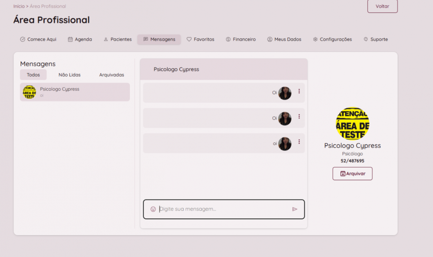Open the Suporte tab
The height and width of the screenshot is (257, 433).
376,39
